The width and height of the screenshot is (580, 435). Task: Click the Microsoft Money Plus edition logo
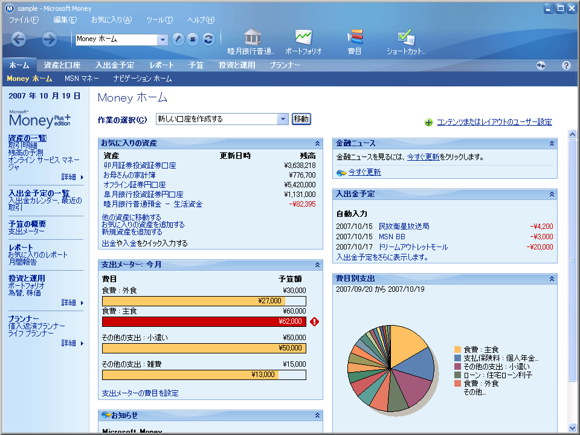(x=40, y=119)
